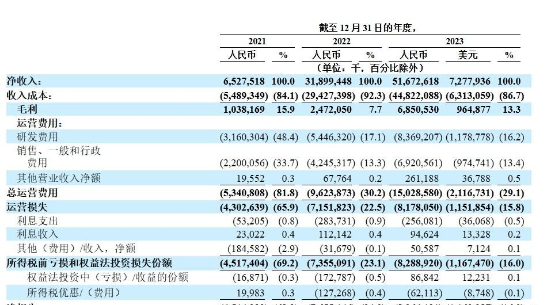The image size is (551, 305).
Task: Click SG&A value (2,200,056)
Action: click(x=244, y=163)
